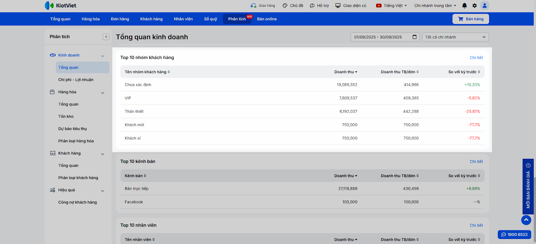This screenshot has height=244, width=536.
Task: Open the MỜI BẠN ĐÁNH GIÁ feedback tab
Action: pos(528,187)
